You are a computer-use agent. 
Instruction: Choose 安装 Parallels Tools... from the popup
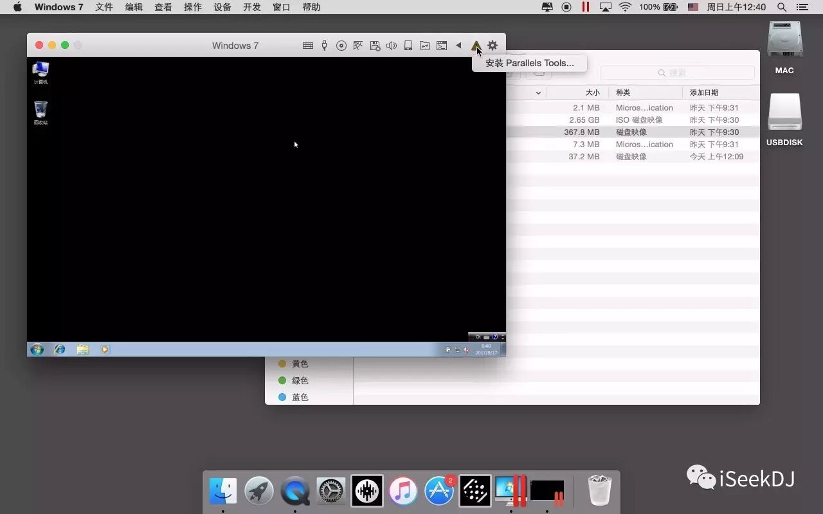click(530, 63)
